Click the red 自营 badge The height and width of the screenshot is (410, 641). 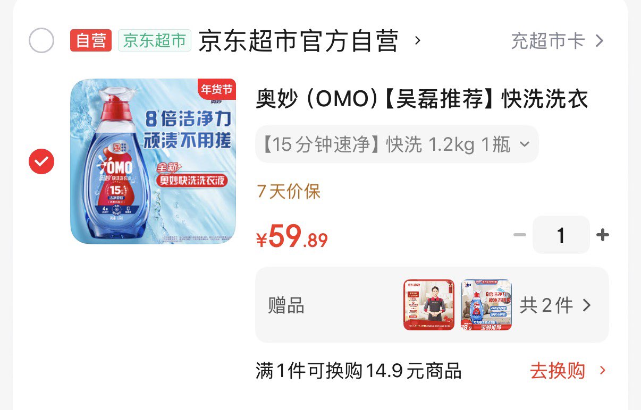(91, 40)
